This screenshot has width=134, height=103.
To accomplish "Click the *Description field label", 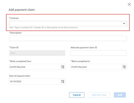I will [15, 33].
